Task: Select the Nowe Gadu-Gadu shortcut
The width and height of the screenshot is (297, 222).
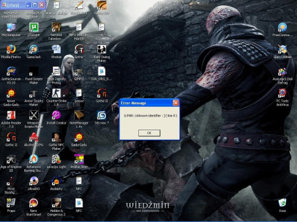Action: tap(11, 94)
